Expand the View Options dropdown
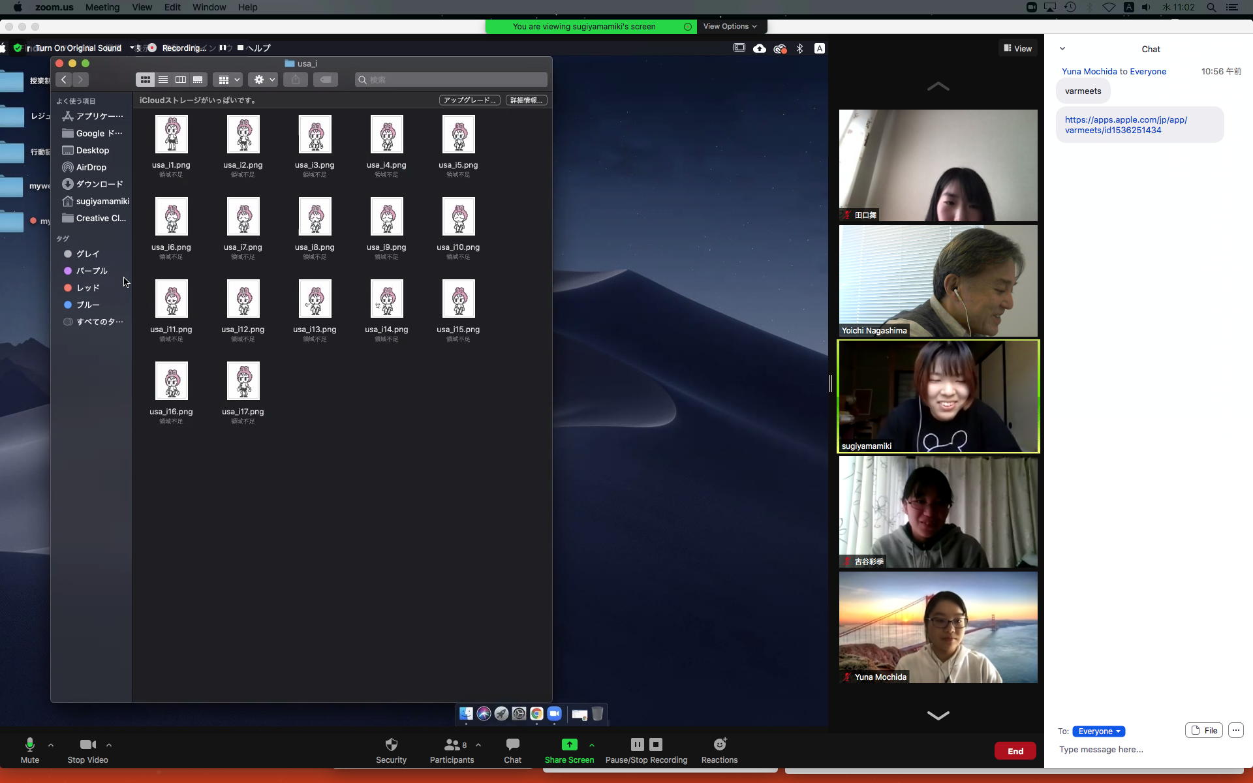The image size is (1253, 783). (730, 26)
